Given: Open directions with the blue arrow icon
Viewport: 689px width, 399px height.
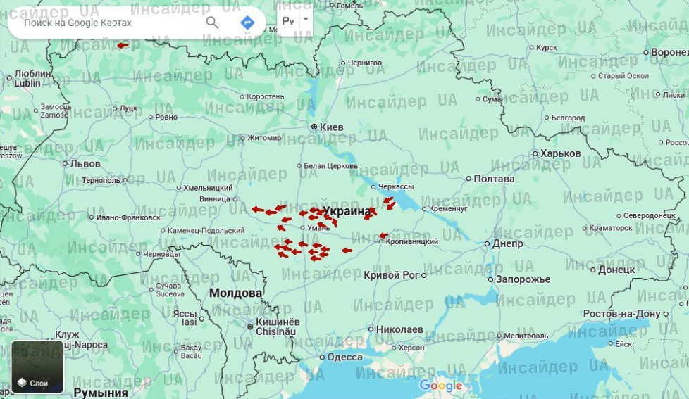Looking at the screenshot, I should coord(247,23).
